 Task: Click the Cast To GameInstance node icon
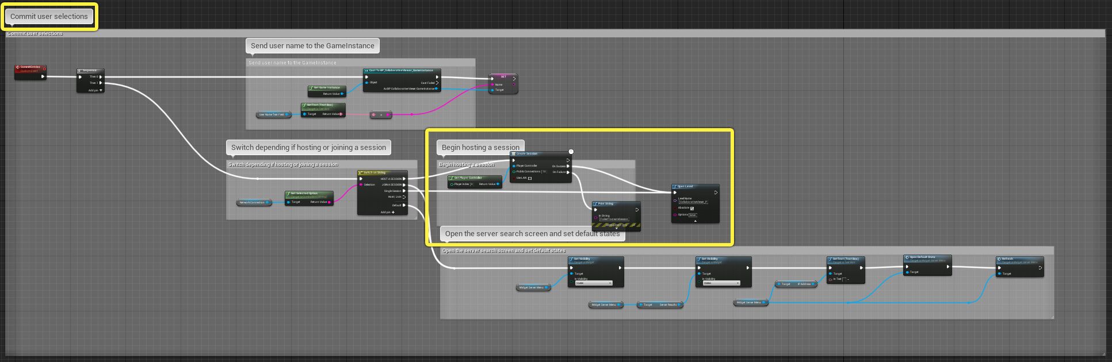(x=366, y=71)
